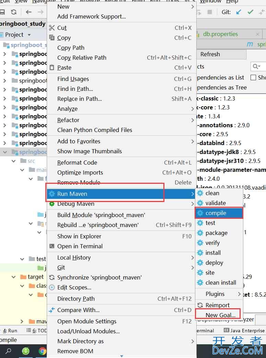The width and height of the screenshot is (266, 358).
Task: Click the package goal gear icon
Action: pyautogui.click(x=200, y=233)
